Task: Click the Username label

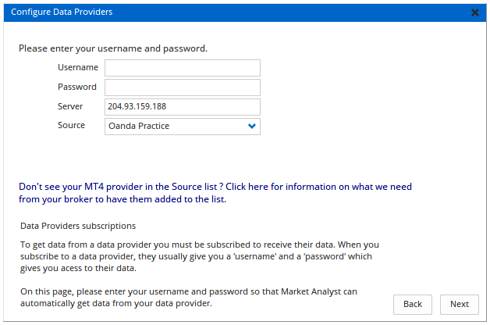Action: tap(77, 68)
